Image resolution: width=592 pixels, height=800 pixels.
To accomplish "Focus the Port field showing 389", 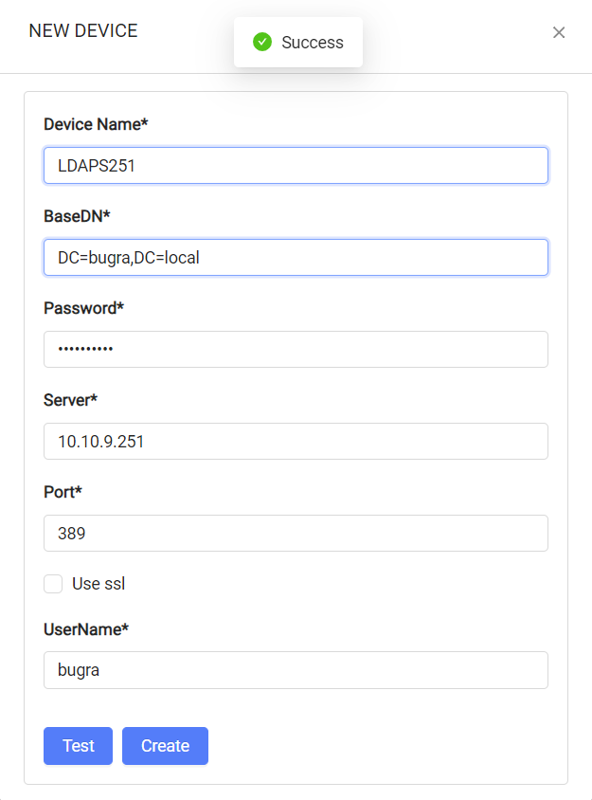I will (x=296, y=533).
